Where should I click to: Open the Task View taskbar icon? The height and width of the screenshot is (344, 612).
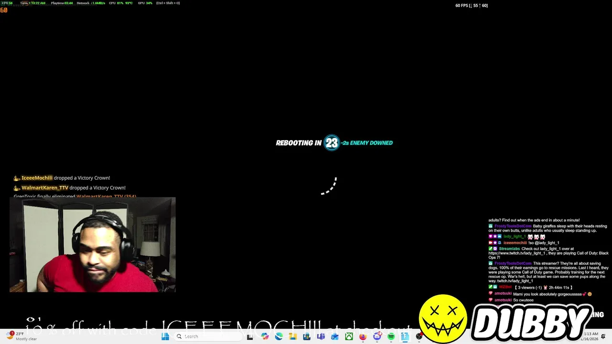pos(250,337)
